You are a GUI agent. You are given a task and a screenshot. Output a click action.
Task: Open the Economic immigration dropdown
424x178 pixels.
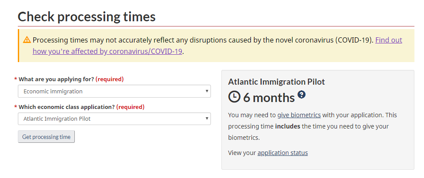click(114, 91)
